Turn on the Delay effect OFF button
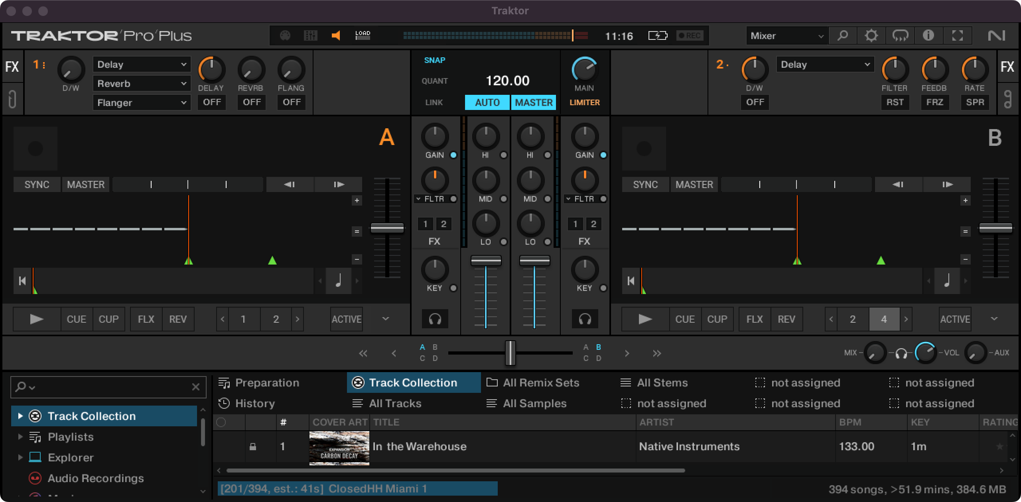This screenshot has width=1021, height=502. coord(212,102)
